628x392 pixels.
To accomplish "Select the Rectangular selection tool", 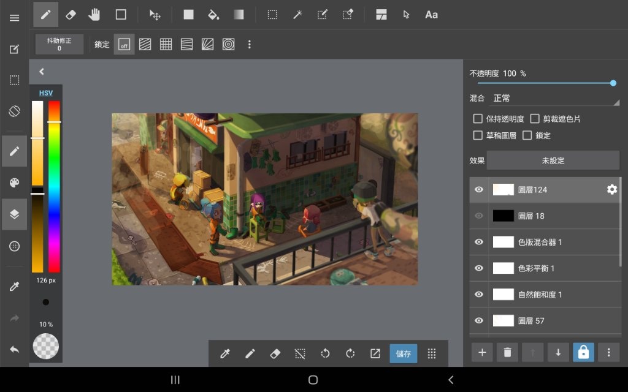I will pyautogui.click(x=272, y=15).
